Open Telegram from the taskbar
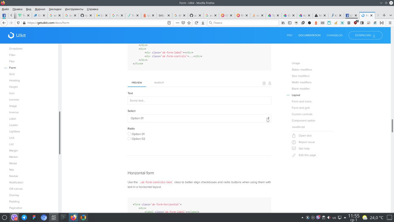Viewport: 394px width, 222px height. 24,217
